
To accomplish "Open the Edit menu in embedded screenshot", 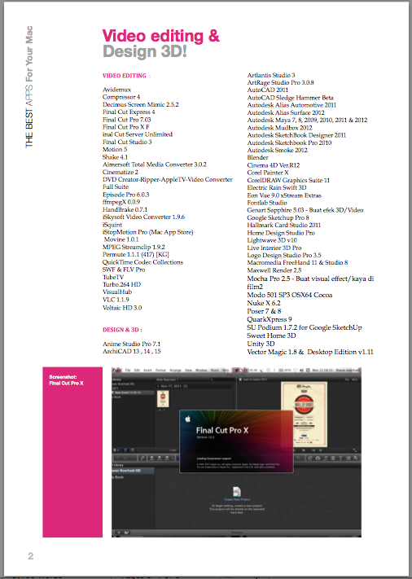I will [137, 370].
